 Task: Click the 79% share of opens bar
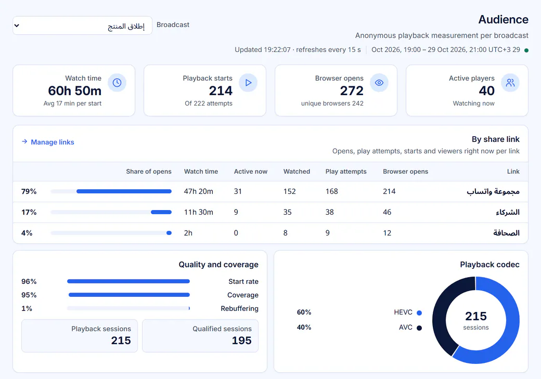tap(111, 191)
